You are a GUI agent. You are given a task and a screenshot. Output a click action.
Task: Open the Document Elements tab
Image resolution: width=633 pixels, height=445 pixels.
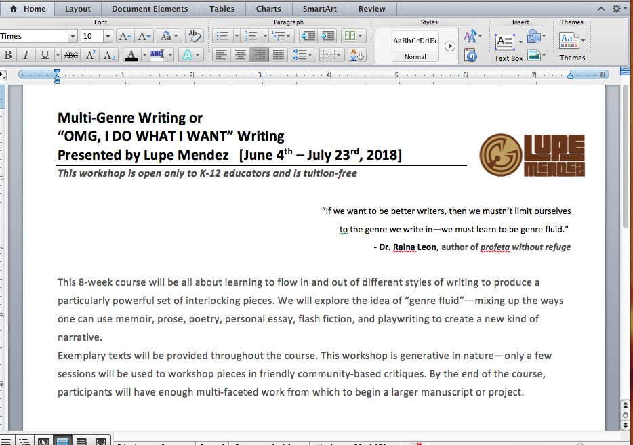150,9
